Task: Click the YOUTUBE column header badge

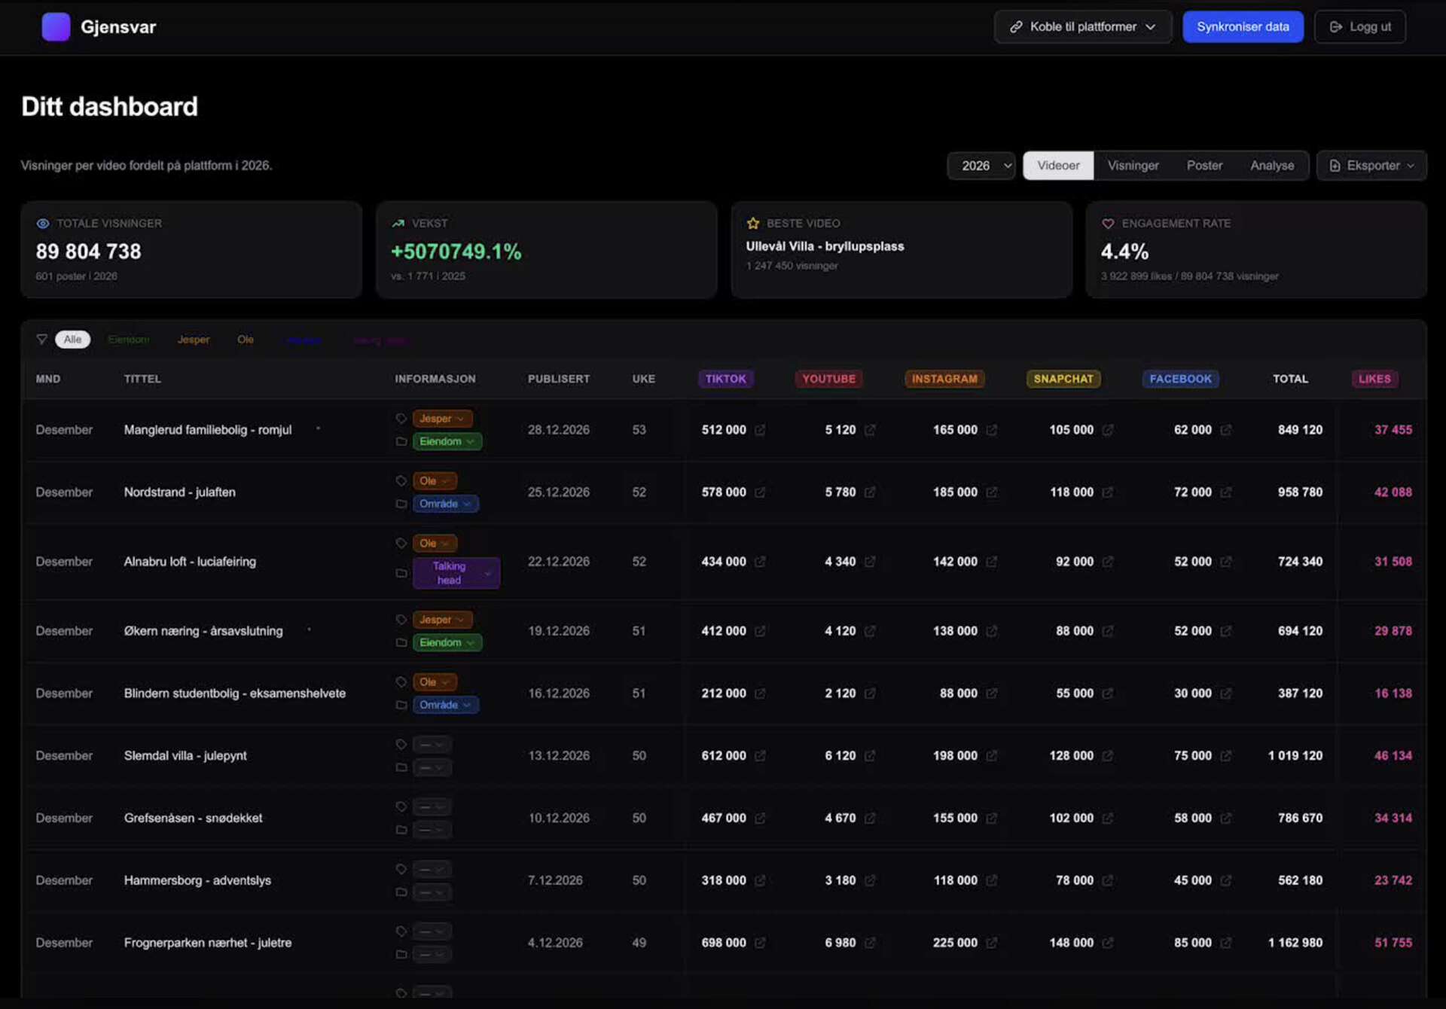Action: (828, 379)
